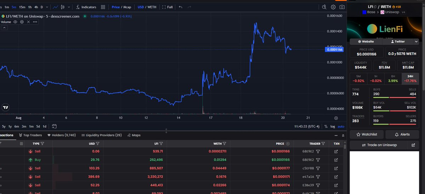This screenshot has width=425, height=194.
Task: Click the Website button
Action: (x=366, y=41)
